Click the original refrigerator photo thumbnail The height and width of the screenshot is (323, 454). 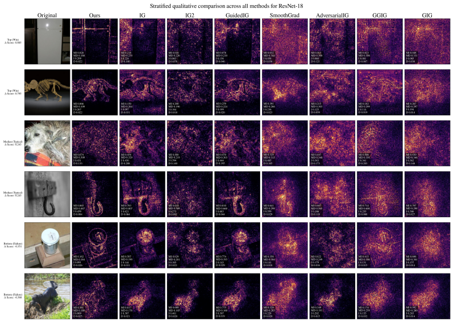point(47,42)
